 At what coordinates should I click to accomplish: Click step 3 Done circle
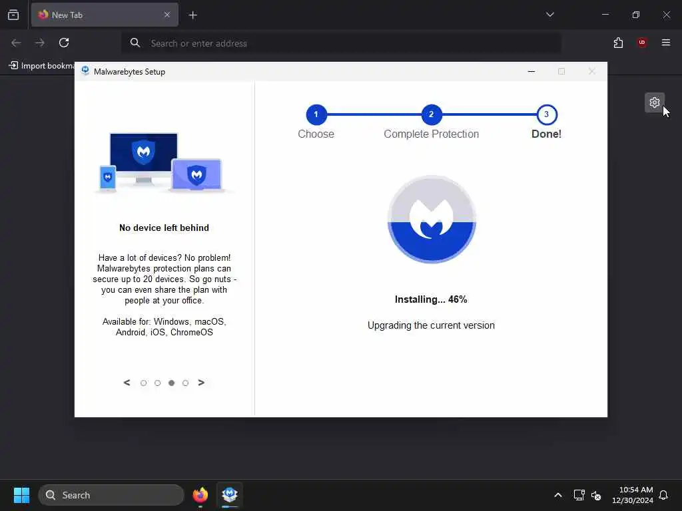[x=547, y=114]
